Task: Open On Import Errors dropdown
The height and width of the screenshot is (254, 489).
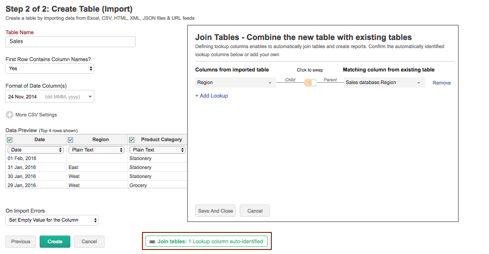Action: [52, 220]
